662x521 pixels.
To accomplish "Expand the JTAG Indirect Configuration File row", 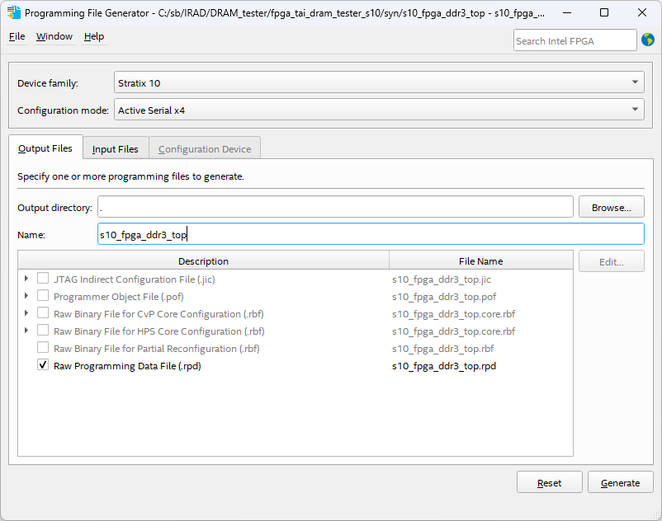I will [x=26, y=279].
